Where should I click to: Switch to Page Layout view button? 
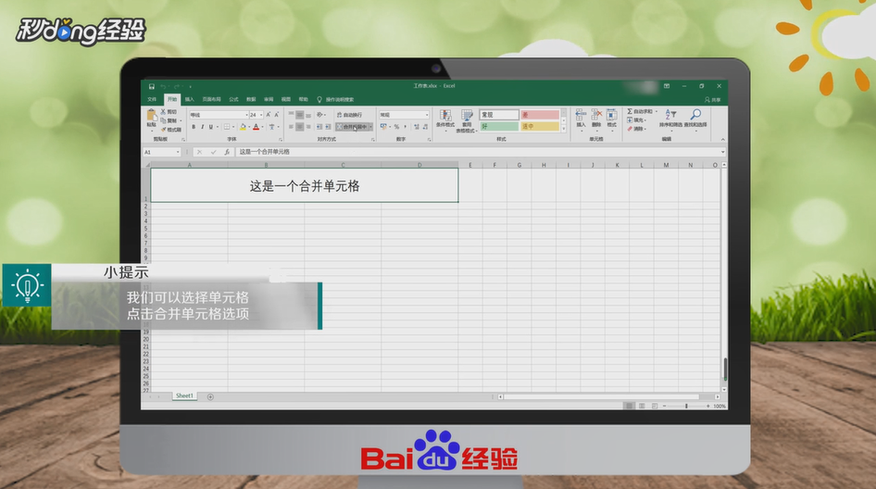[642, 406]
